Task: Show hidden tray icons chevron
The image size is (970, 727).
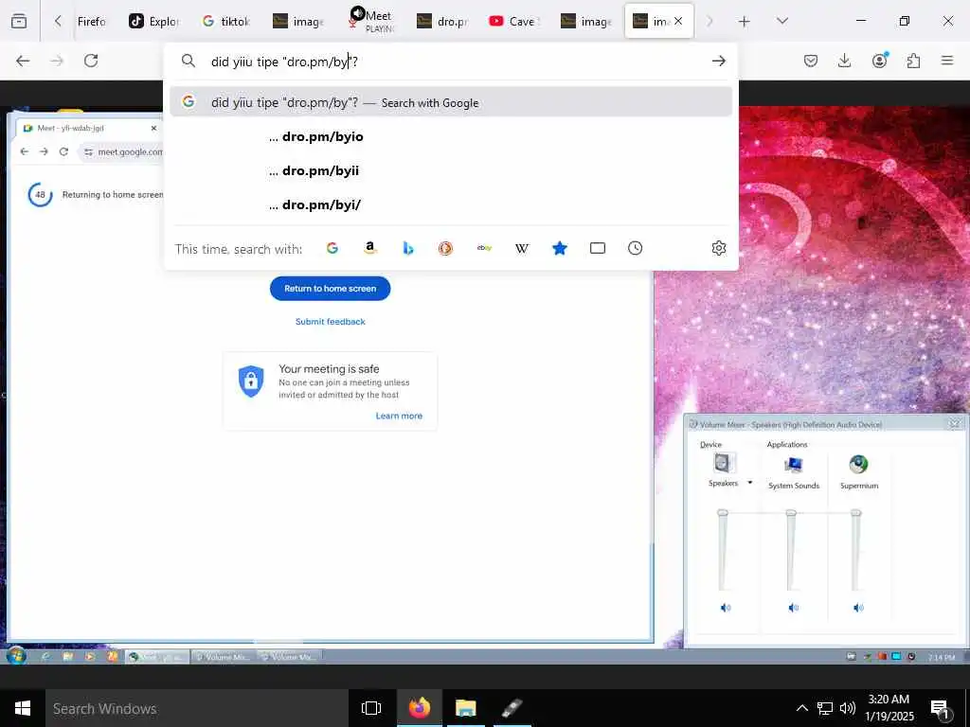Action: coord(801,708)
